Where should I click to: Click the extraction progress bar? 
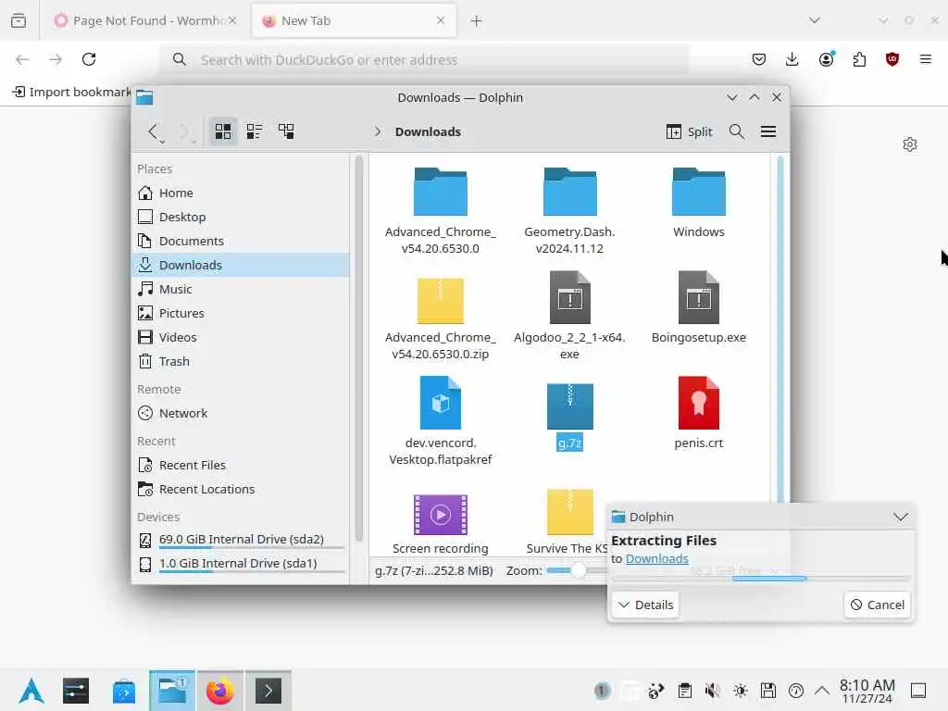760,579
